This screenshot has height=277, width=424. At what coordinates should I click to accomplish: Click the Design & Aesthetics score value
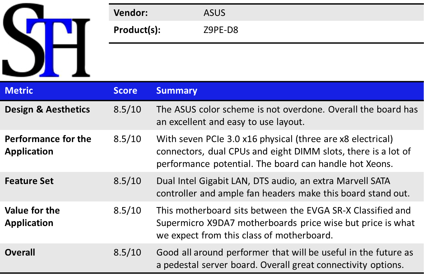[127, 109]
